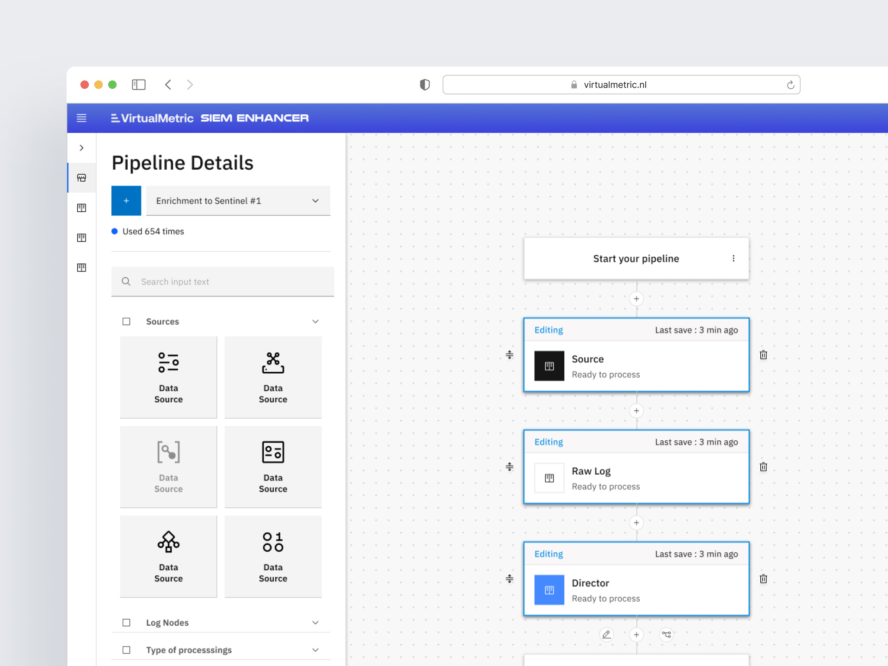This screenshot has width=888, height=666.
Task: Click the reorder handle beside Raw Log node
Action: pos(509,467)
